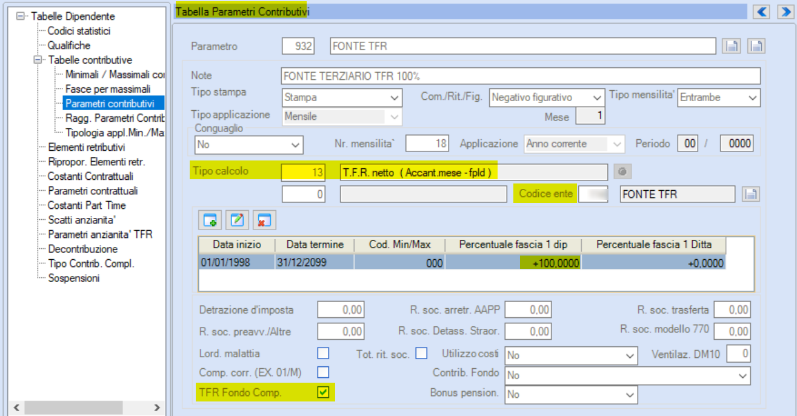Open Sospensioni in the tree
Image resolution: width=797 pixels, height=416 pixels.
(73, 278)
